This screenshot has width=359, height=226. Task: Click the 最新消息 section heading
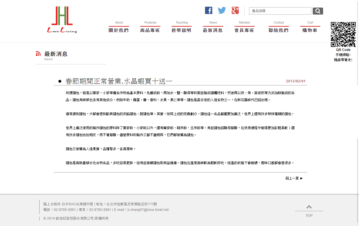point(56,54)
